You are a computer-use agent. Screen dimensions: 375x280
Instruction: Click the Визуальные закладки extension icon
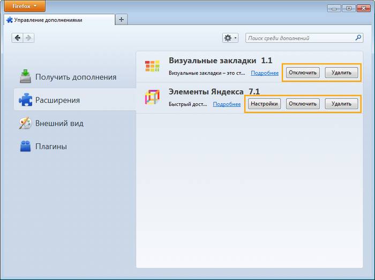152,66
